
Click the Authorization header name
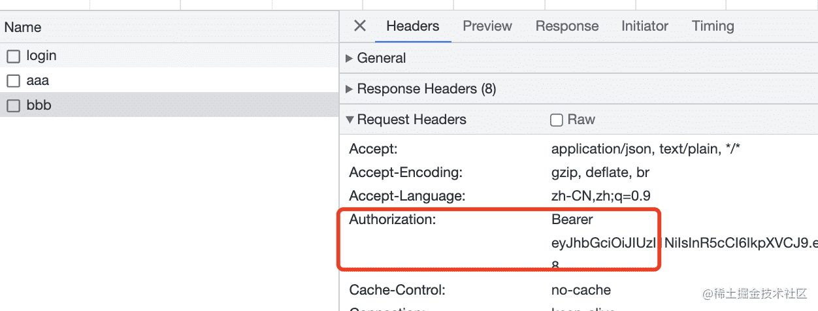[392, 220]
